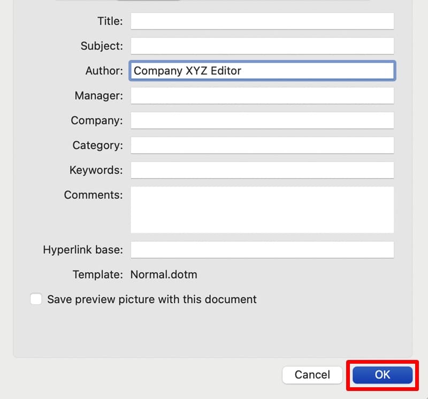Click the Company input field

(262, 120)
